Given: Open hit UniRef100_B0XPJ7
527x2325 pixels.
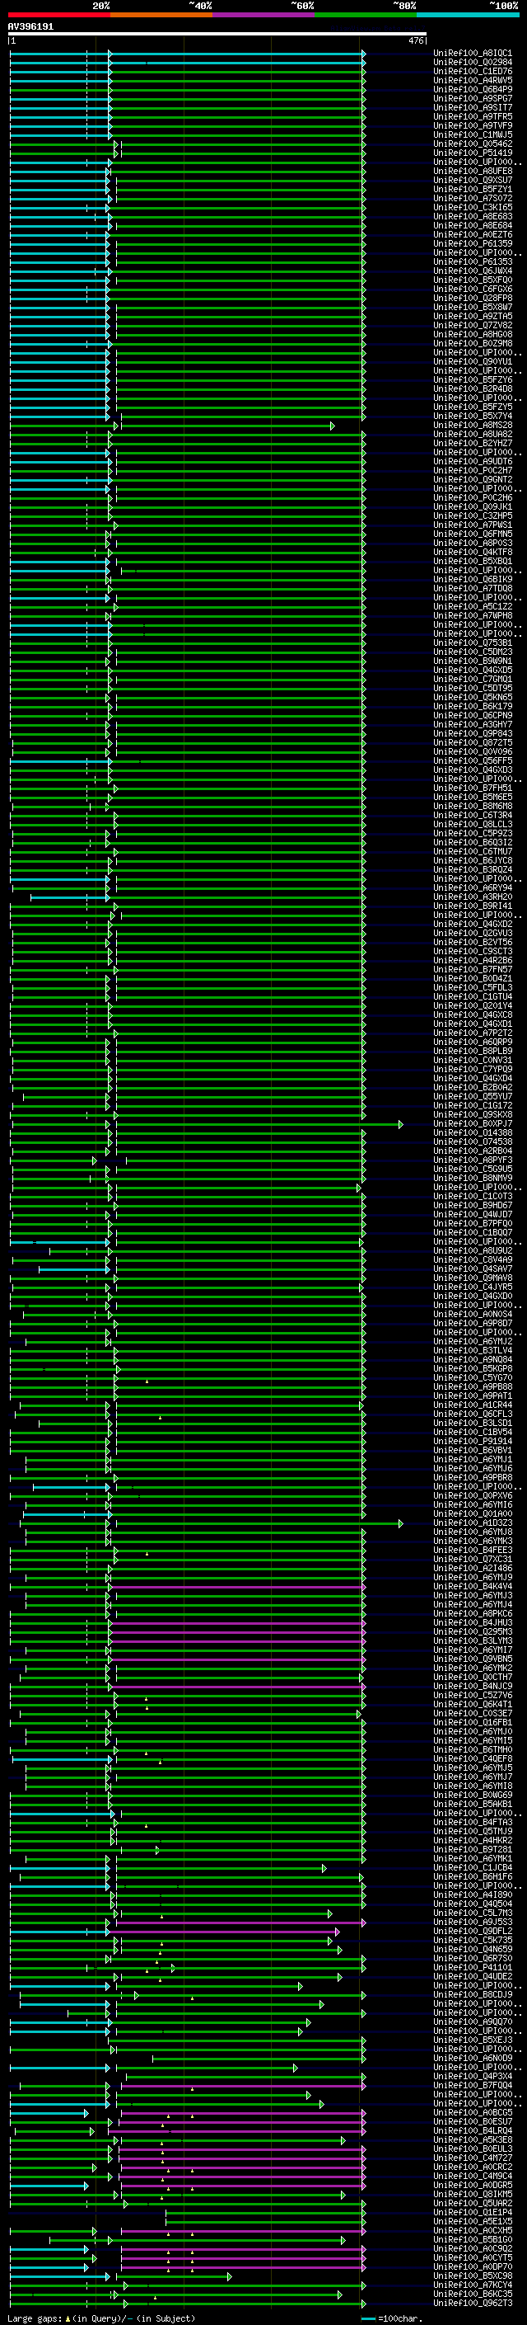Looking at the screenshot, I should click(x=472, y=1125).
